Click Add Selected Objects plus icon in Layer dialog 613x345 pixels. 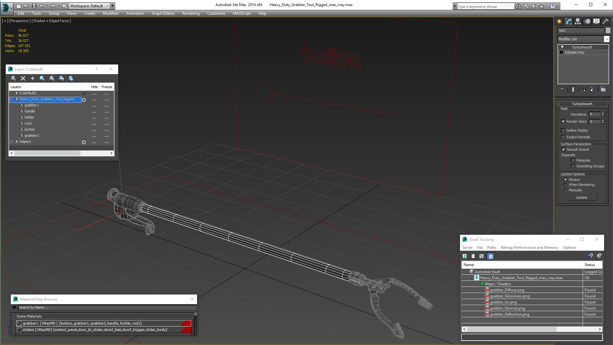[32, 78]
